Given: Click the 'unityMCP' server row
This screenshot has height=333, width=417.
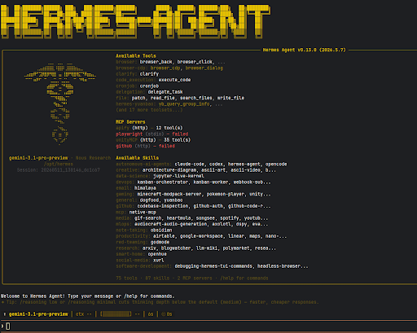Looking at the screenshot, I should pyautogui.click(x=153, y=140).
